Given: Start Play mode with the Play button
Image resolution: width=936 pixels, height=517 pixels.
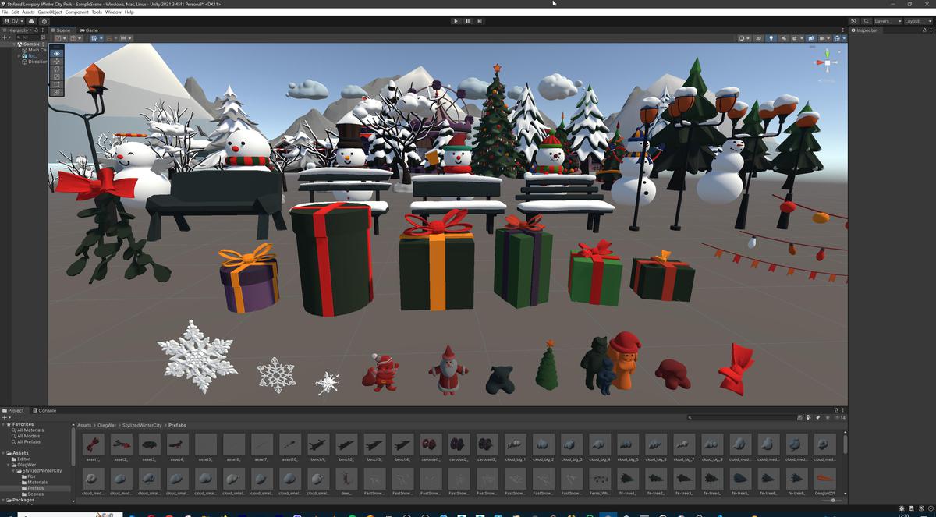Looking at the screenshot, I should point(456,21).
